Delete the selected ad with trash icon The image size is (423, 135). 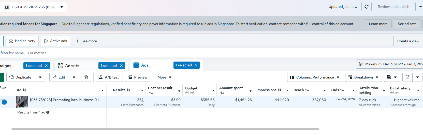(x=86, y=77)
